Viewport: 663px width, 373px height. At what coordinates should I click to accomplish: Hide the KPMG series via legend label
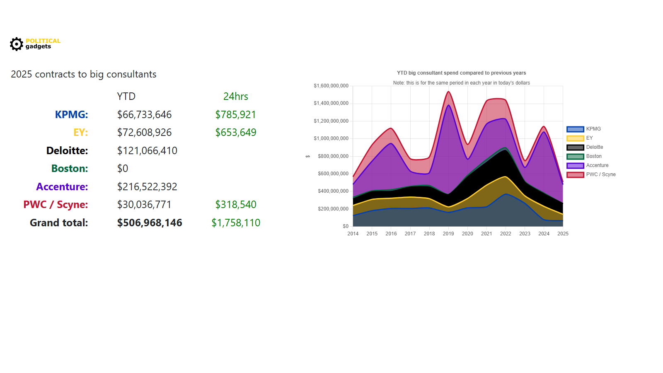pyautogui.click(x=593, y=129)
